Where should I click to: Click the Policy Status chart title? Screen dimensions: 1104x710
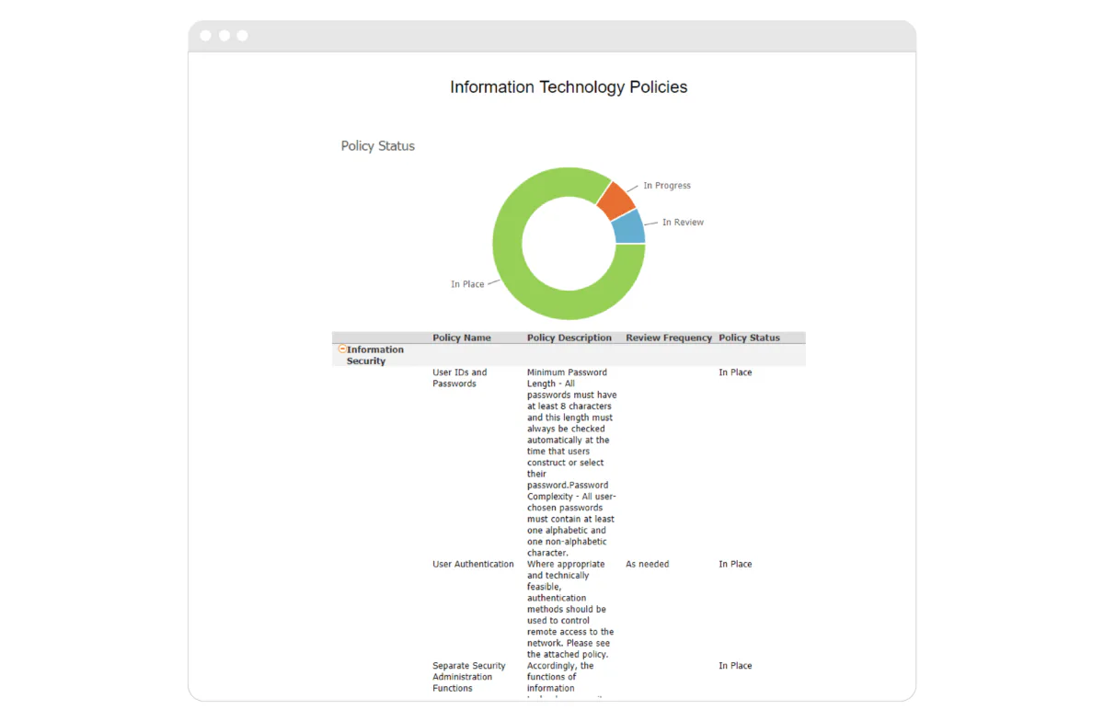pyautogui.click(x=377, y=145)
